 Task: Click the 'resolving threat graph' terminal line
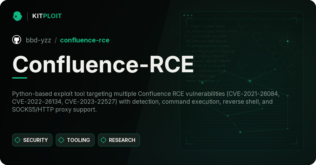tap(206, 36)
